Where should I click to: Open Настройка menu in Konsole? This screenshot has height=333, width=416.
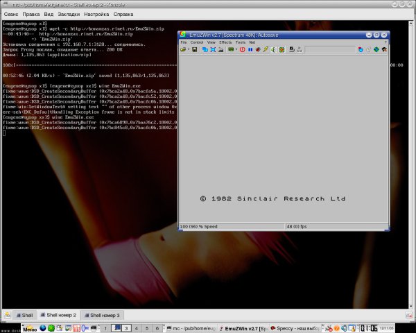tap(96, 14)
